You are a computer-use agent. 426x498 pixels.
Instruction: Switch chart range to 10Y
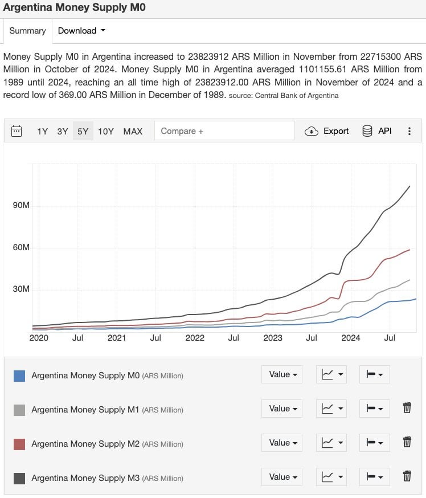pos(106,131)
